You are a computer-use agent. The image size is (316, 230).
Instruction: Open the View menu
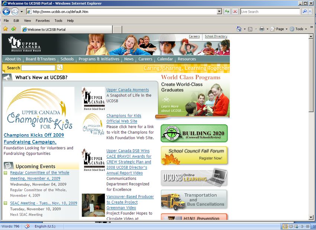(28, 20)
